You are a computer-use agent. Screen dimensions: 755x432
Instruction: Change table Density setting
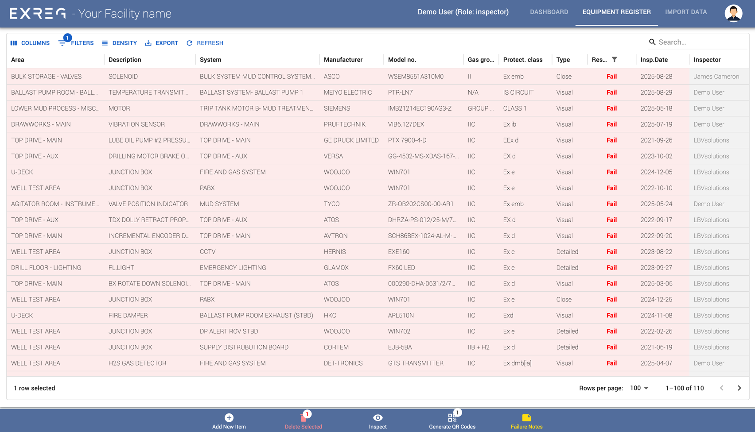(x=120, y=43)
